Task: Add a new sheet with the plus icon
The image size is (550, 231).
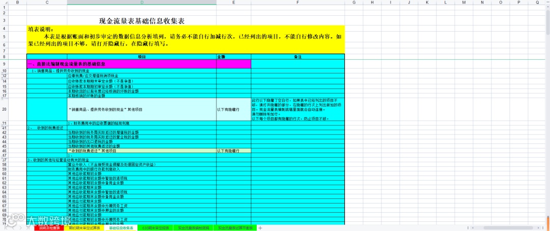Action: (x=260, y=228)
